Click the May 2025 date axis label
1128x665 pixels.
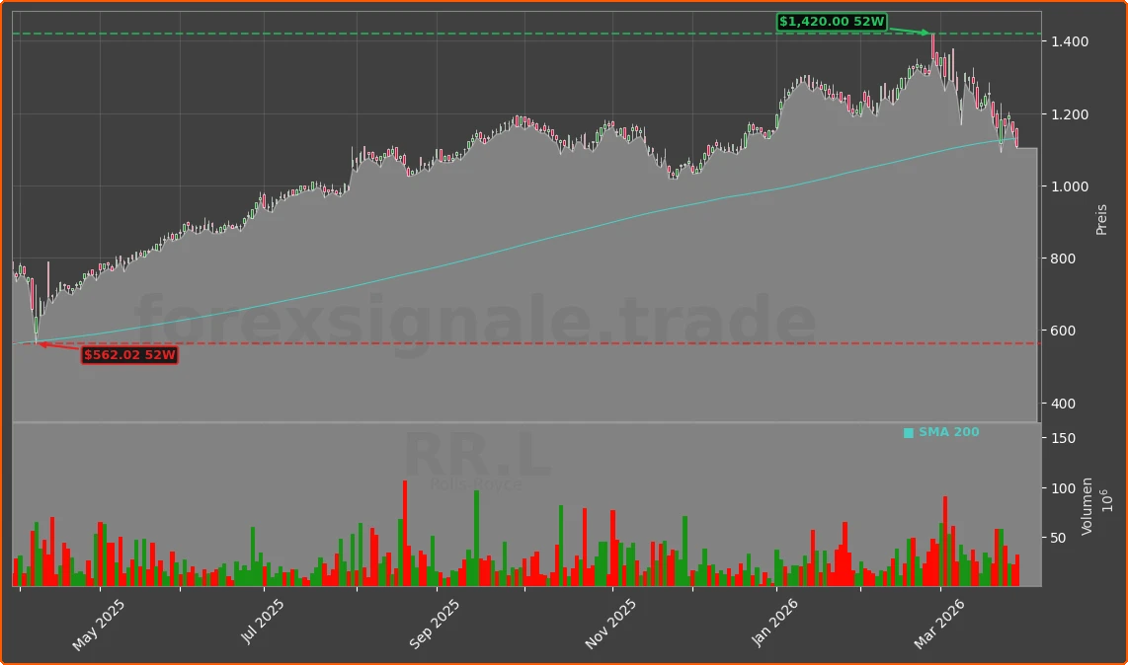tap(99, 625)
